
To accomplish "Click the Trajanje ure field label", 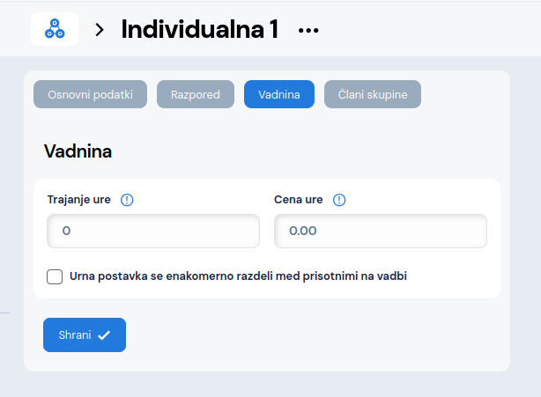I will (78, 200).
